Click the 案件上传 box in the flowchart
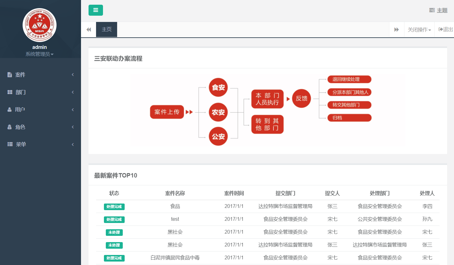454x265 pixels. 167,112
